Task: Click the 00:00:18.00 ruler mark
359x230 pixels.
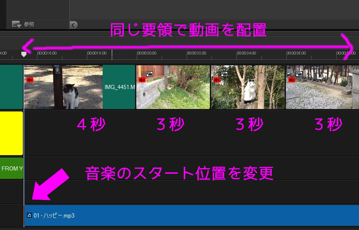Action: click(x=97, y=53)
